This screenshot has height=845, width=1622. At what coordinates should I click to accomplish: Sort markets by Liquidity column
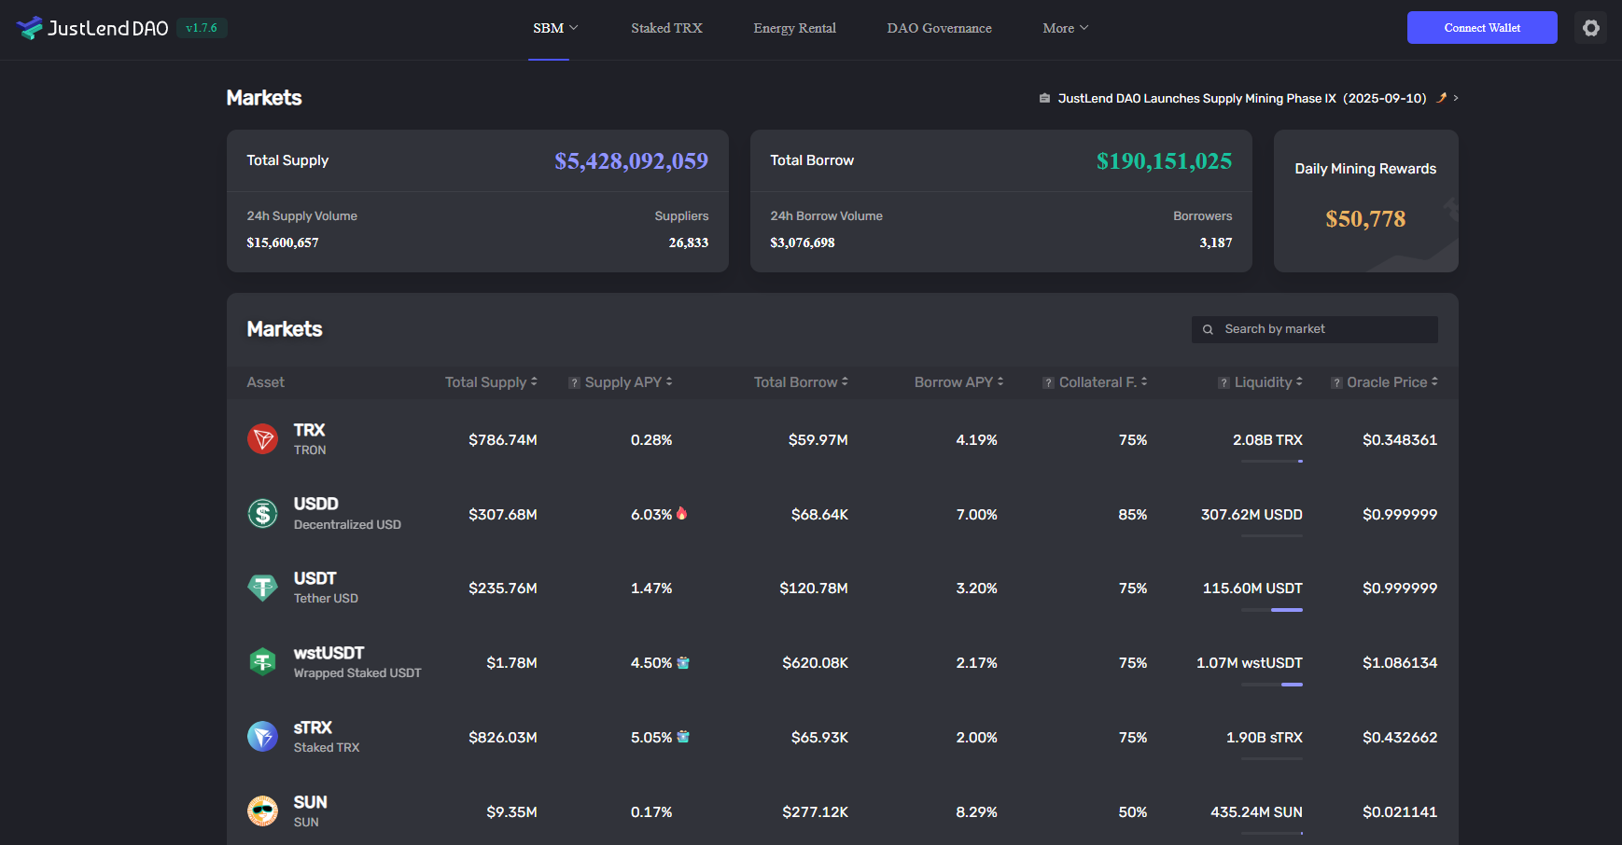(x=1267, y=382)
